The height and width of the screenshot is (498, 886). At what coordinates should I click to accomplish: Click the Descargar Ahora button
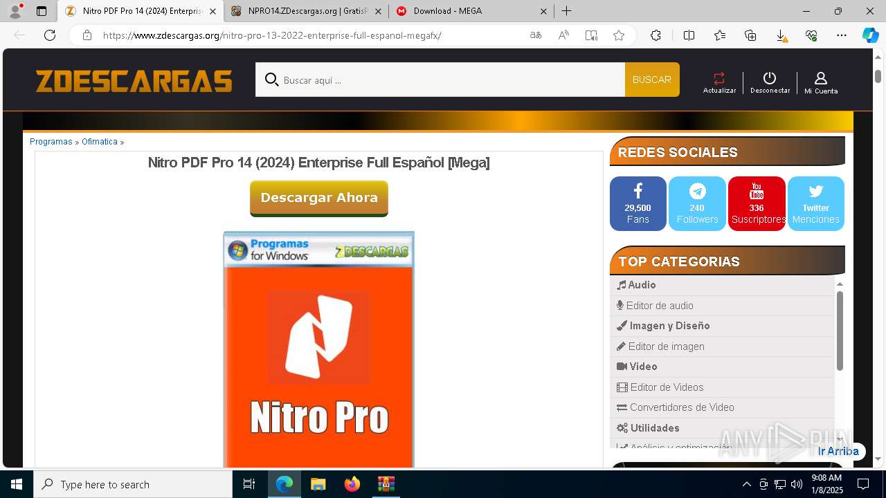[319, 198]
